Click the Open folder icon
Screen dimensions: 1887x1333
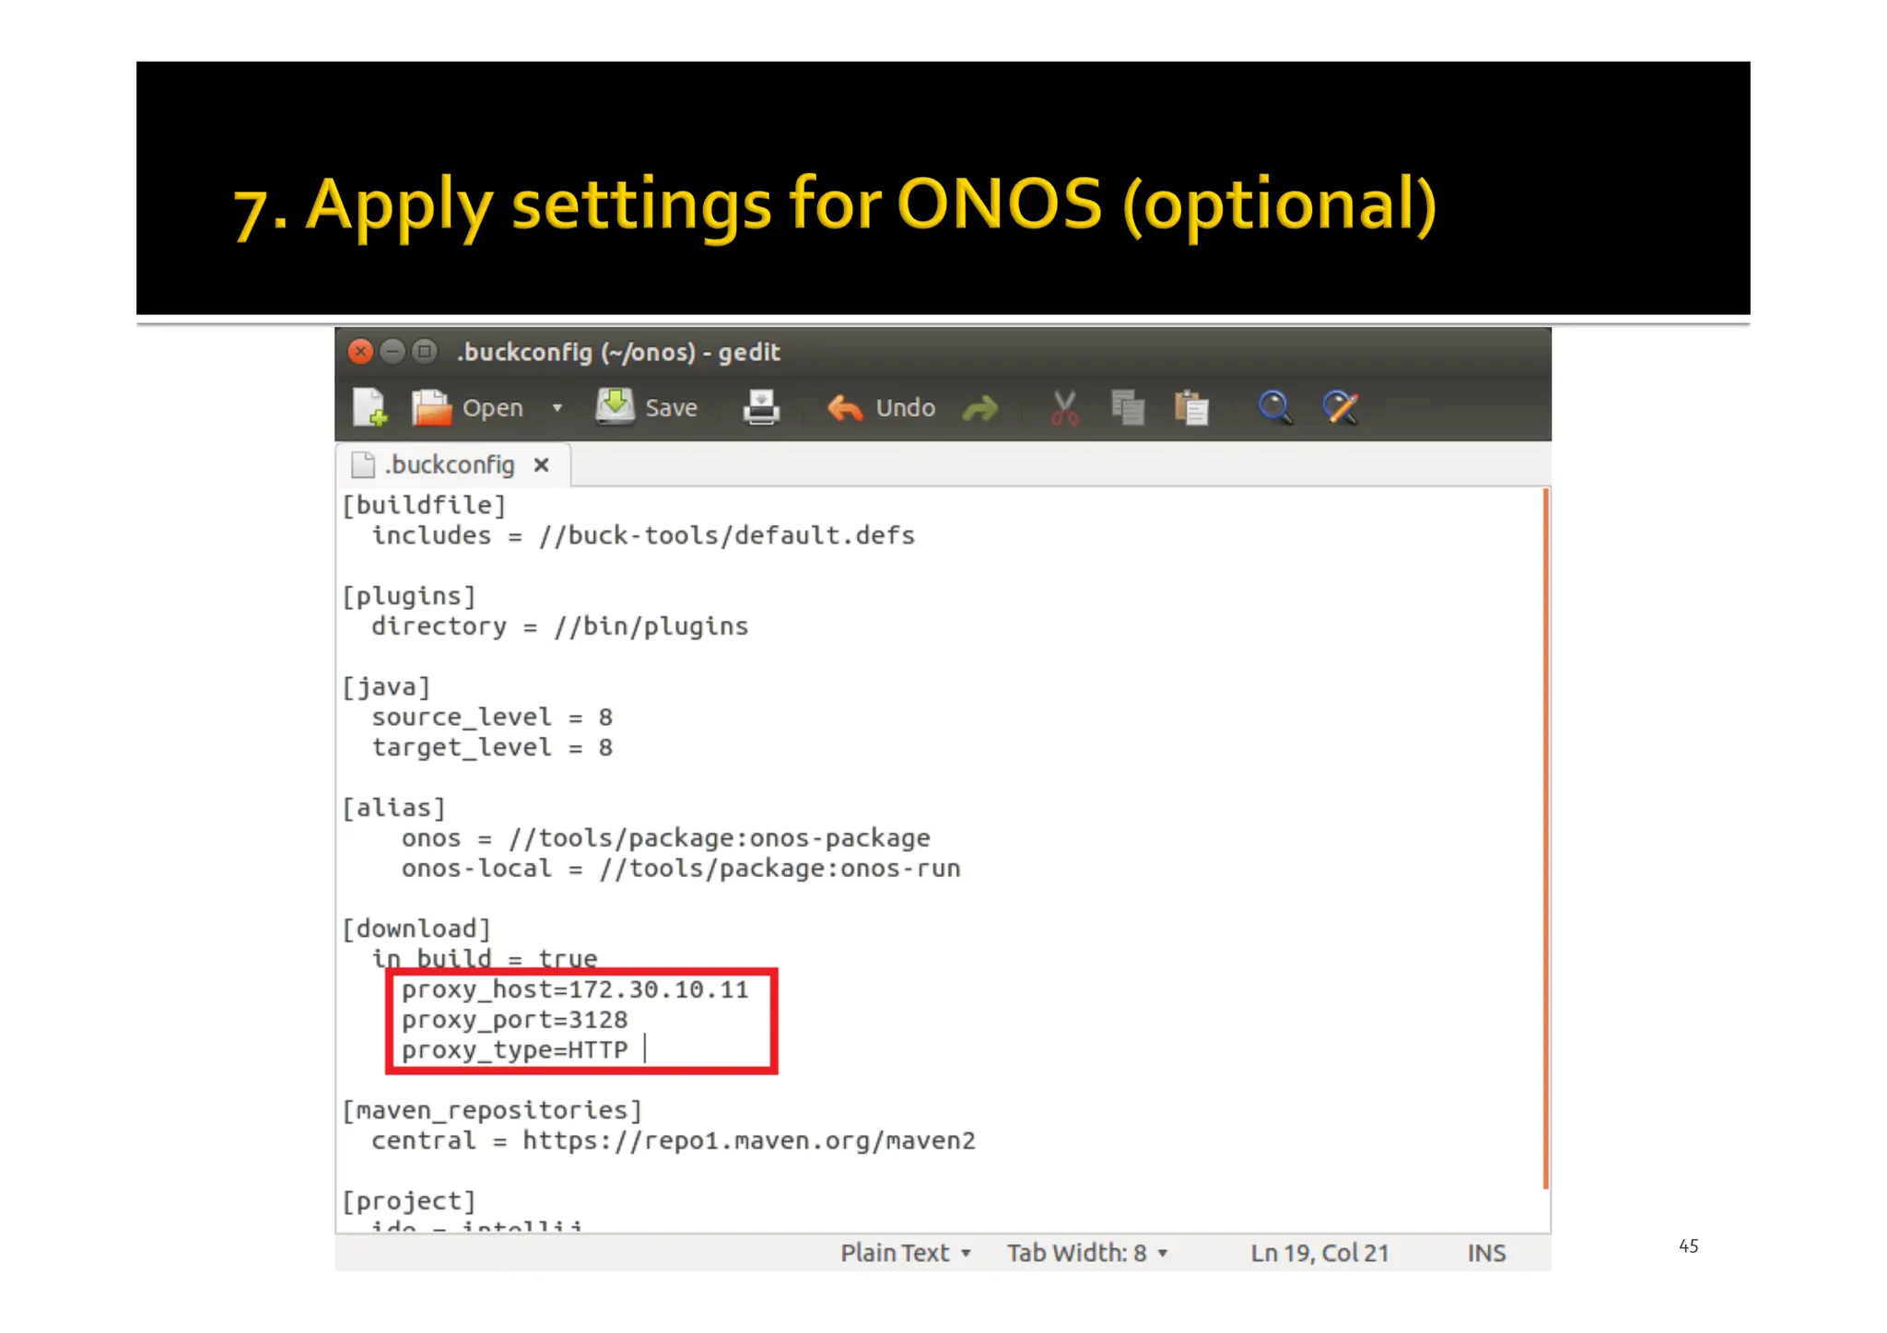pyautogui.click(x=430, y=407)
